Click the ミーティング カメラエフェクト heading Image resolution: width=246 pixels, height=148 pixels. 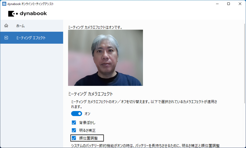point(90,94)
